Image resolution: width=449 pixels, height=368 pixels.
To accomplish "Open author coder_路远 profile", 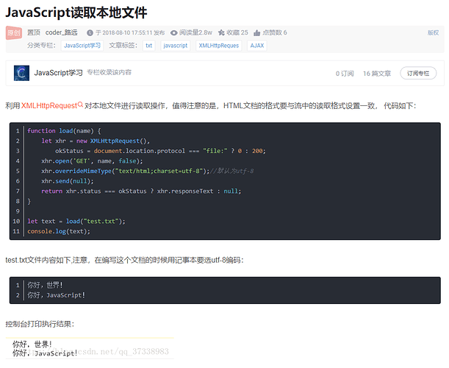I will [61, 32].
